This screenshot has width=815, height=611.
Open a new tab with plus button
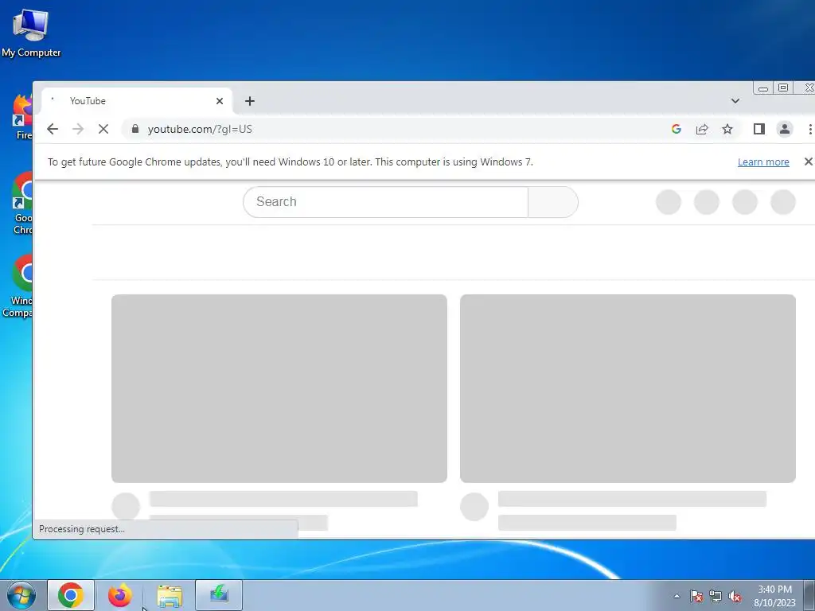(x=249, y=101)
